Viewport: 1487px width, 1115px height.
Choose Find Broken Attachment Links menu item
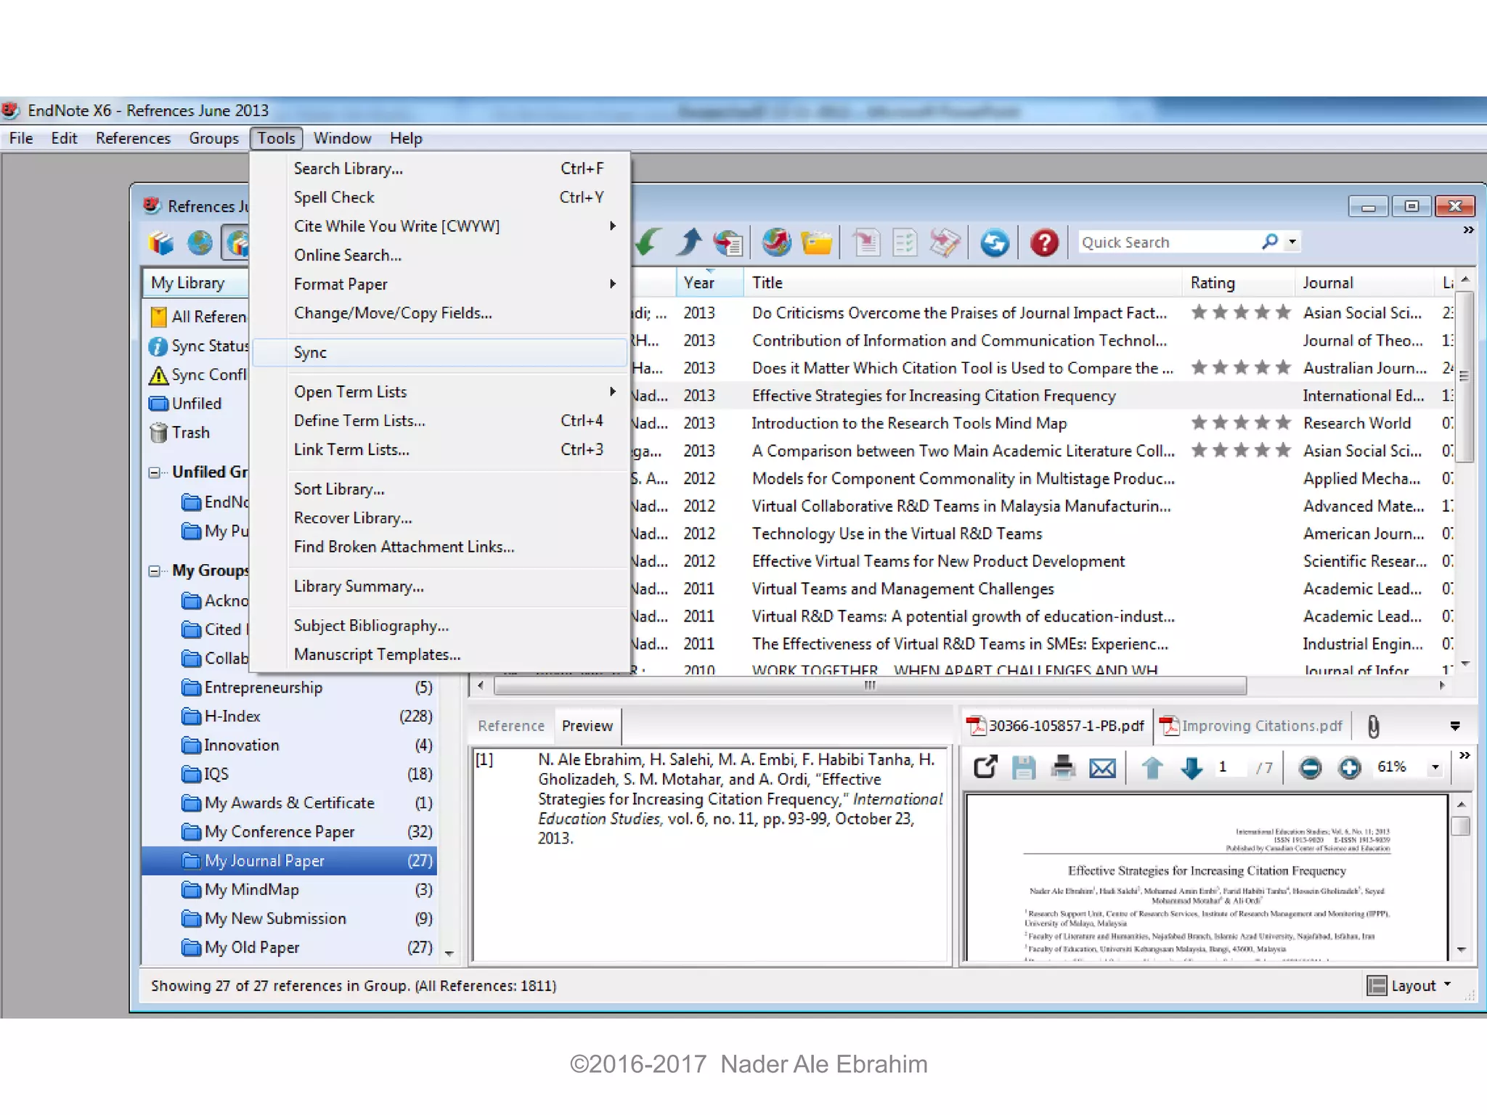pos(404,547)
